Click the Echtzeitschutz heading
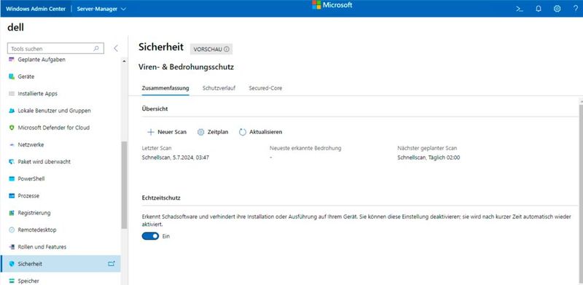 (161, 198)
